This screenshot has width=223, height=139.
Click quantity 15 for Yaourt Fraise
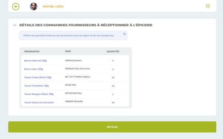113,77
